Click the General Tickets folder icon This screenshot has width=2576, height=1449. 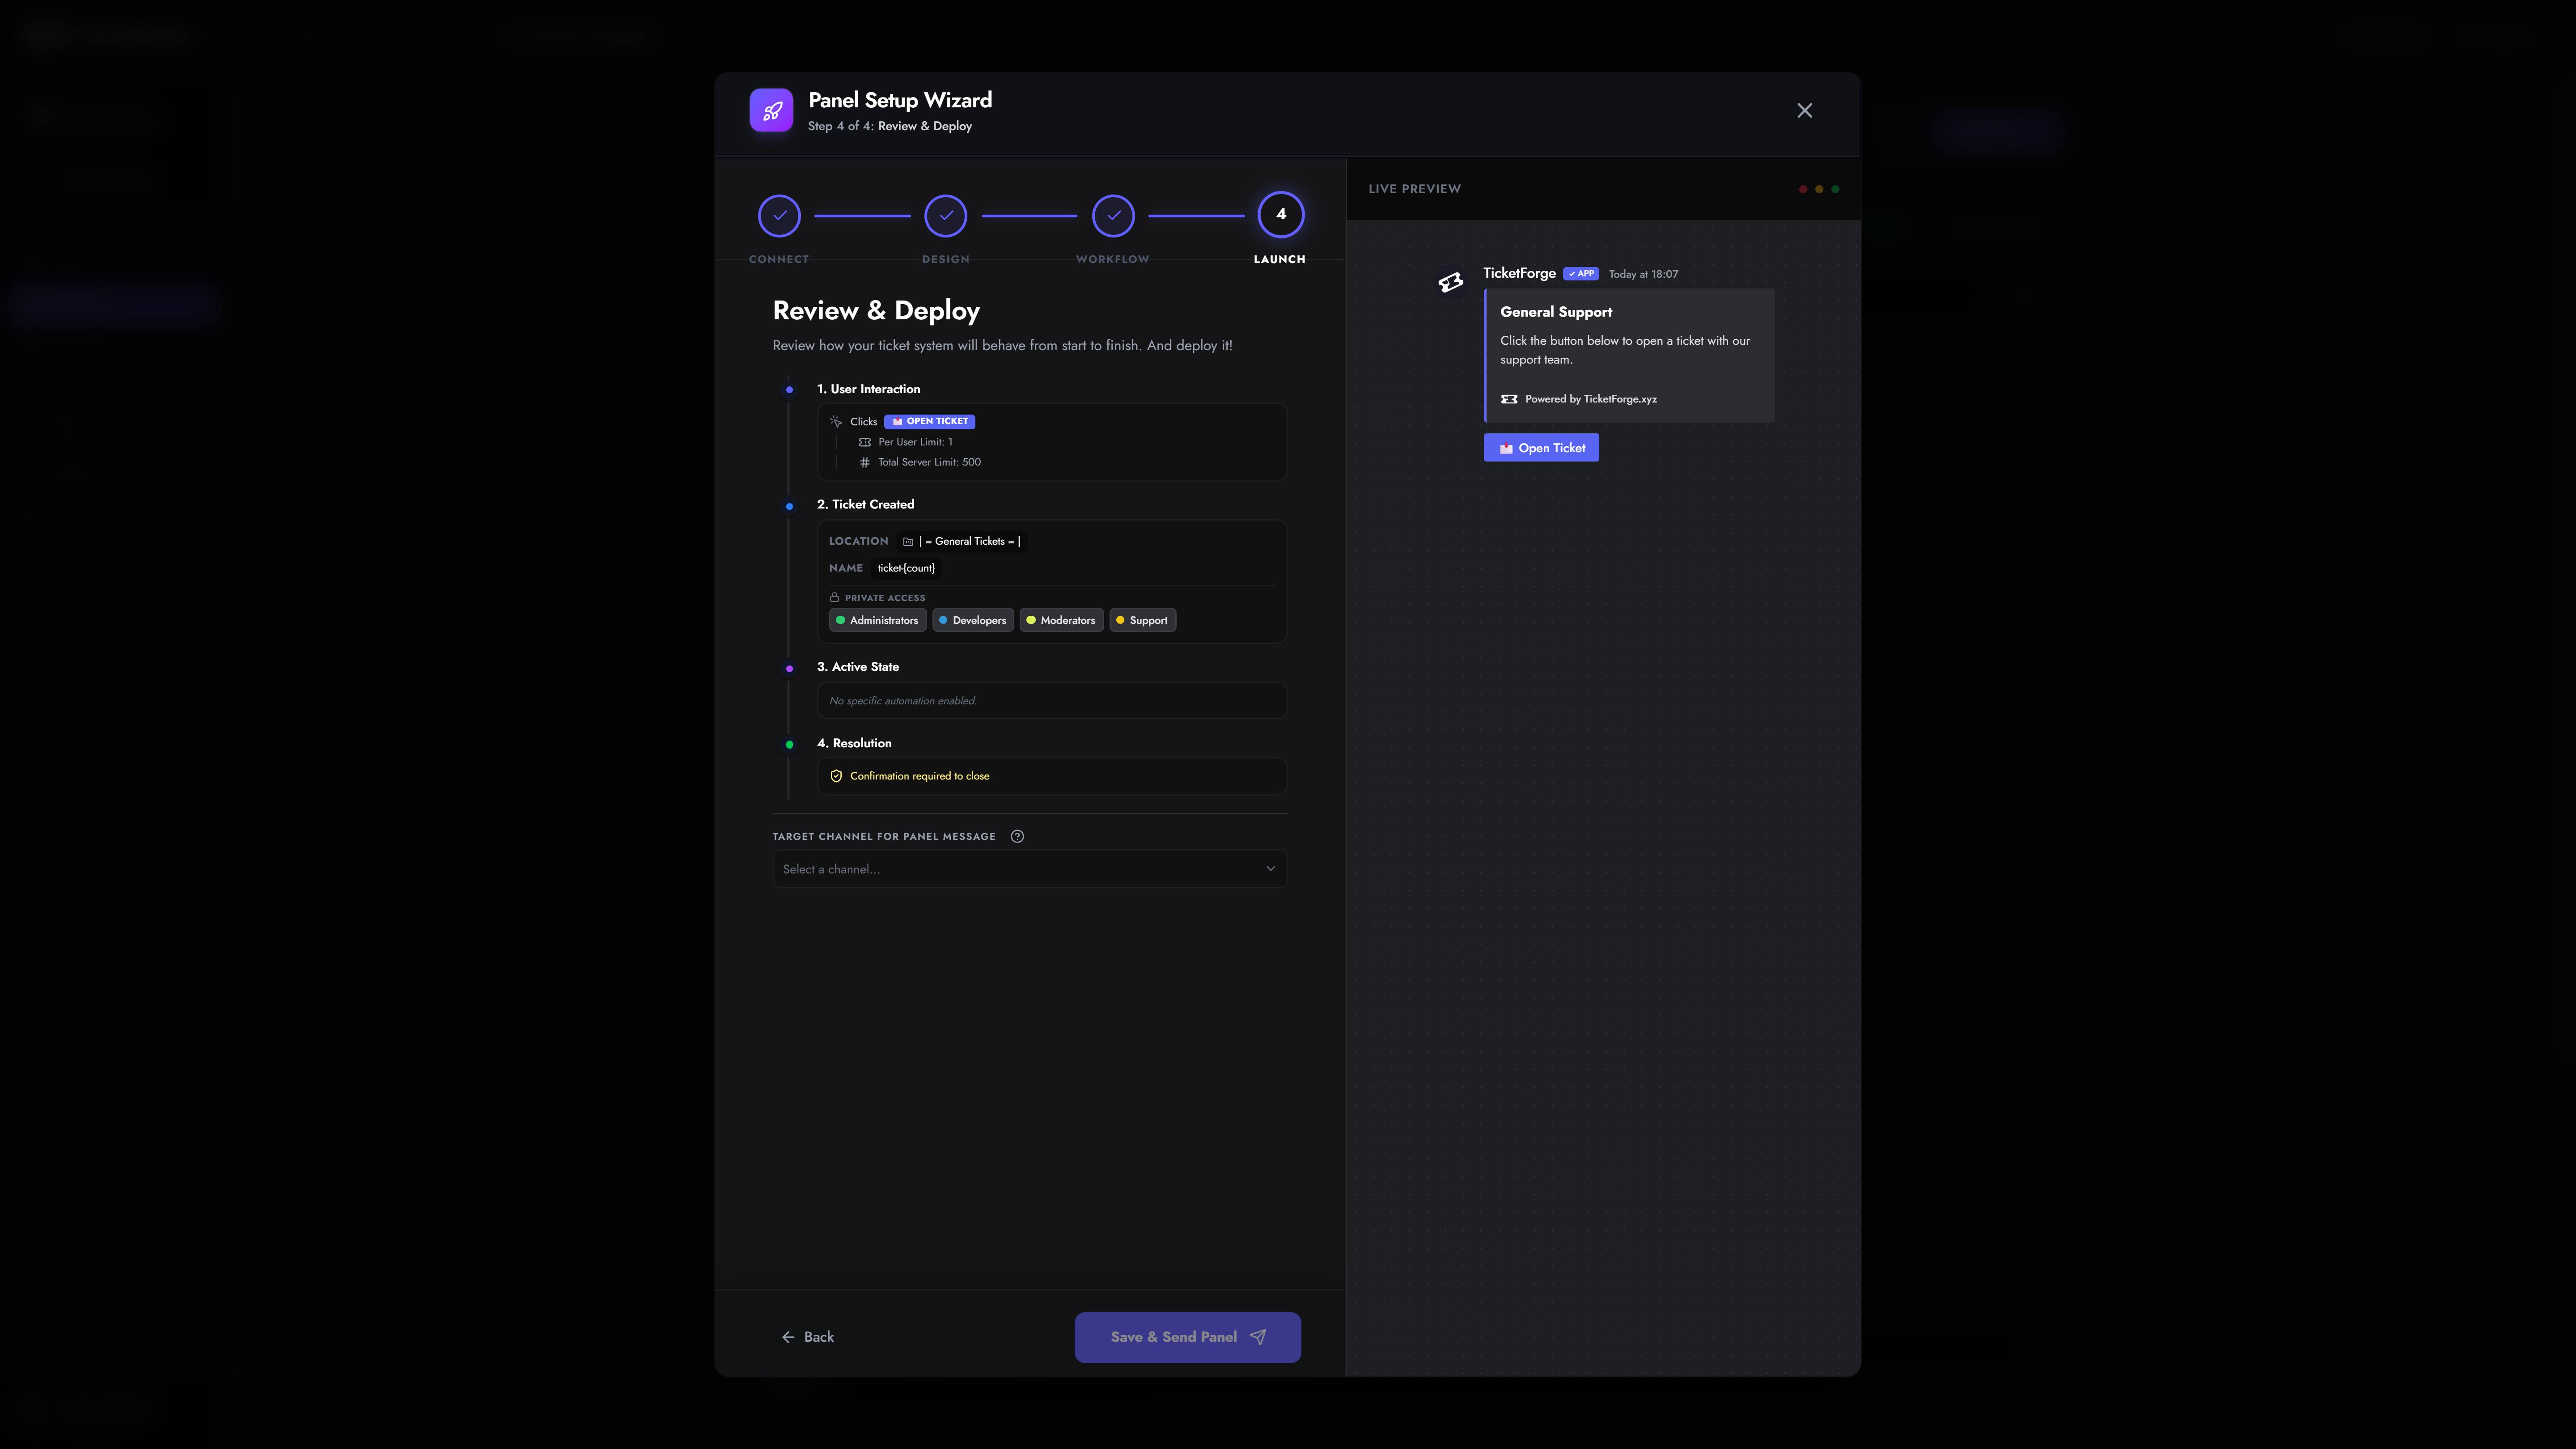click(x=908, y=541)
